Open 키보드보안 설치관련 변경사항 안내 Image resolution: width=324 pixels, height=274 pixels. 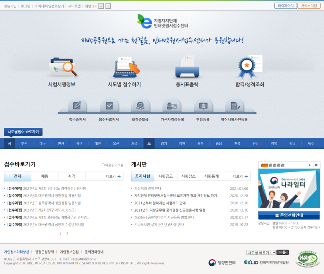[x=159, y=225]
